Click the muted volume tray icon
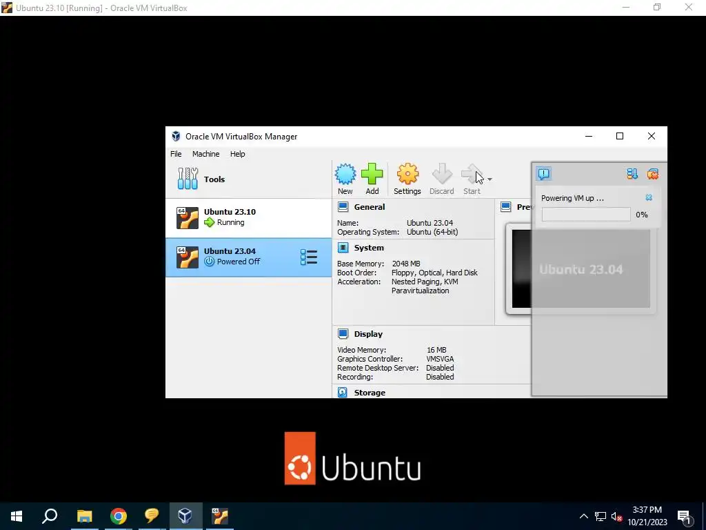Viewport: 706px width, 530px height. [616, 516]
